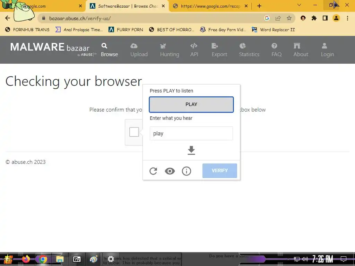355x266 pixels.
Task: Open Chrome from the taskbar
Action: pyautogui.click(x=43, y=259)
